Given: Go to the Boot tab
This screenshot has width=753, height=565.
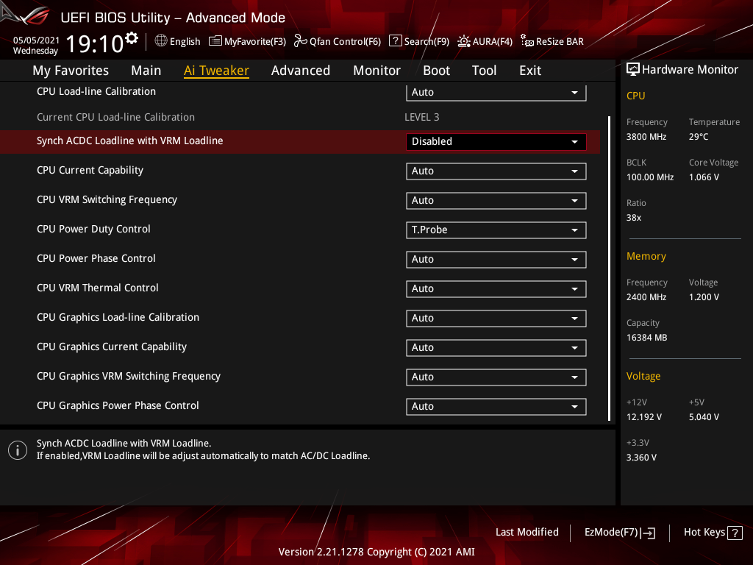Looking at the screenshot, I should pos(437,71).
